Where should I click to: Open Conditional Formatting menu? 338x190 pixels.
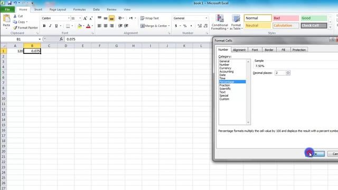220,22
